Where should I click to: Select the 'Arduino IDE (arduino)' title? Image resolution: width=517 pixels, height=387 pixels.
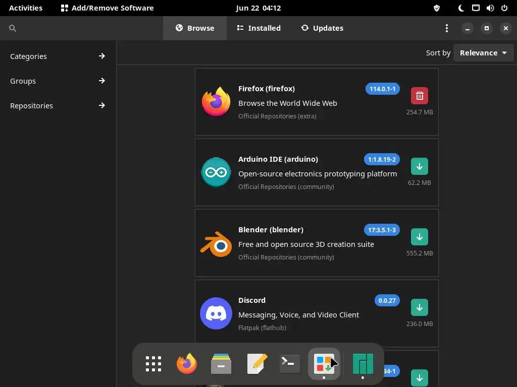click(x=278, y=159)
